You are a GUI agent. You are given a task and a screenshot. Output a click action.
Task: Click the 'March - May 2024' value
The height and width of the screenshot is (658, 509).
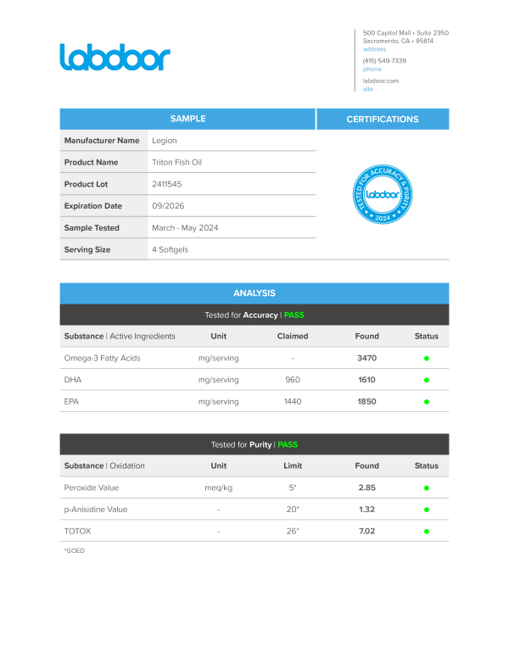tap(185, 228)
